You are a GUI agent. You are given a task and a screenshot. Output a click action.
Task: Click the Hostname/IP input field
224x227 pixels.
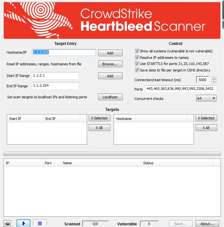click(64, 52)
